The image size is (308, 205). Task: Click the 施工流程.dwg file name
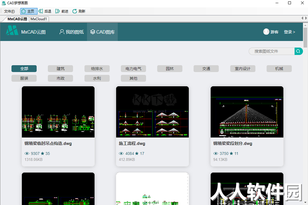[132, 143]
